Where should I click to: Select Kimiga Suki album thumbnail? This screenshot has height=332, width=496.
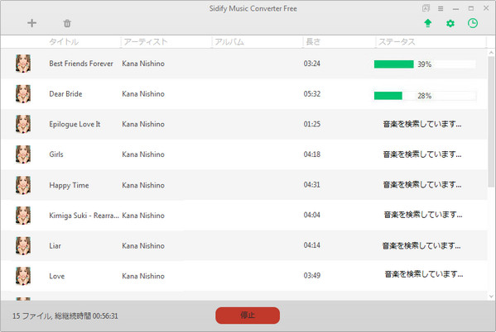pyautogui.click(x=23, y=216)
